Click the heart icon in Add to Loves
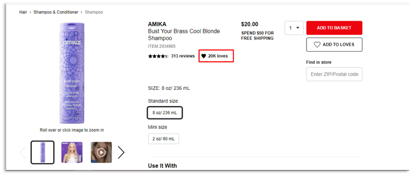415x173 pixels. point(317,45)
